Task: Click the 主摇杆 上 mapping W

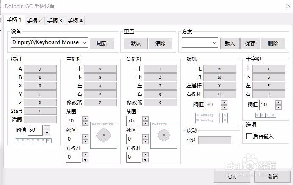Action: click(100, 69)
